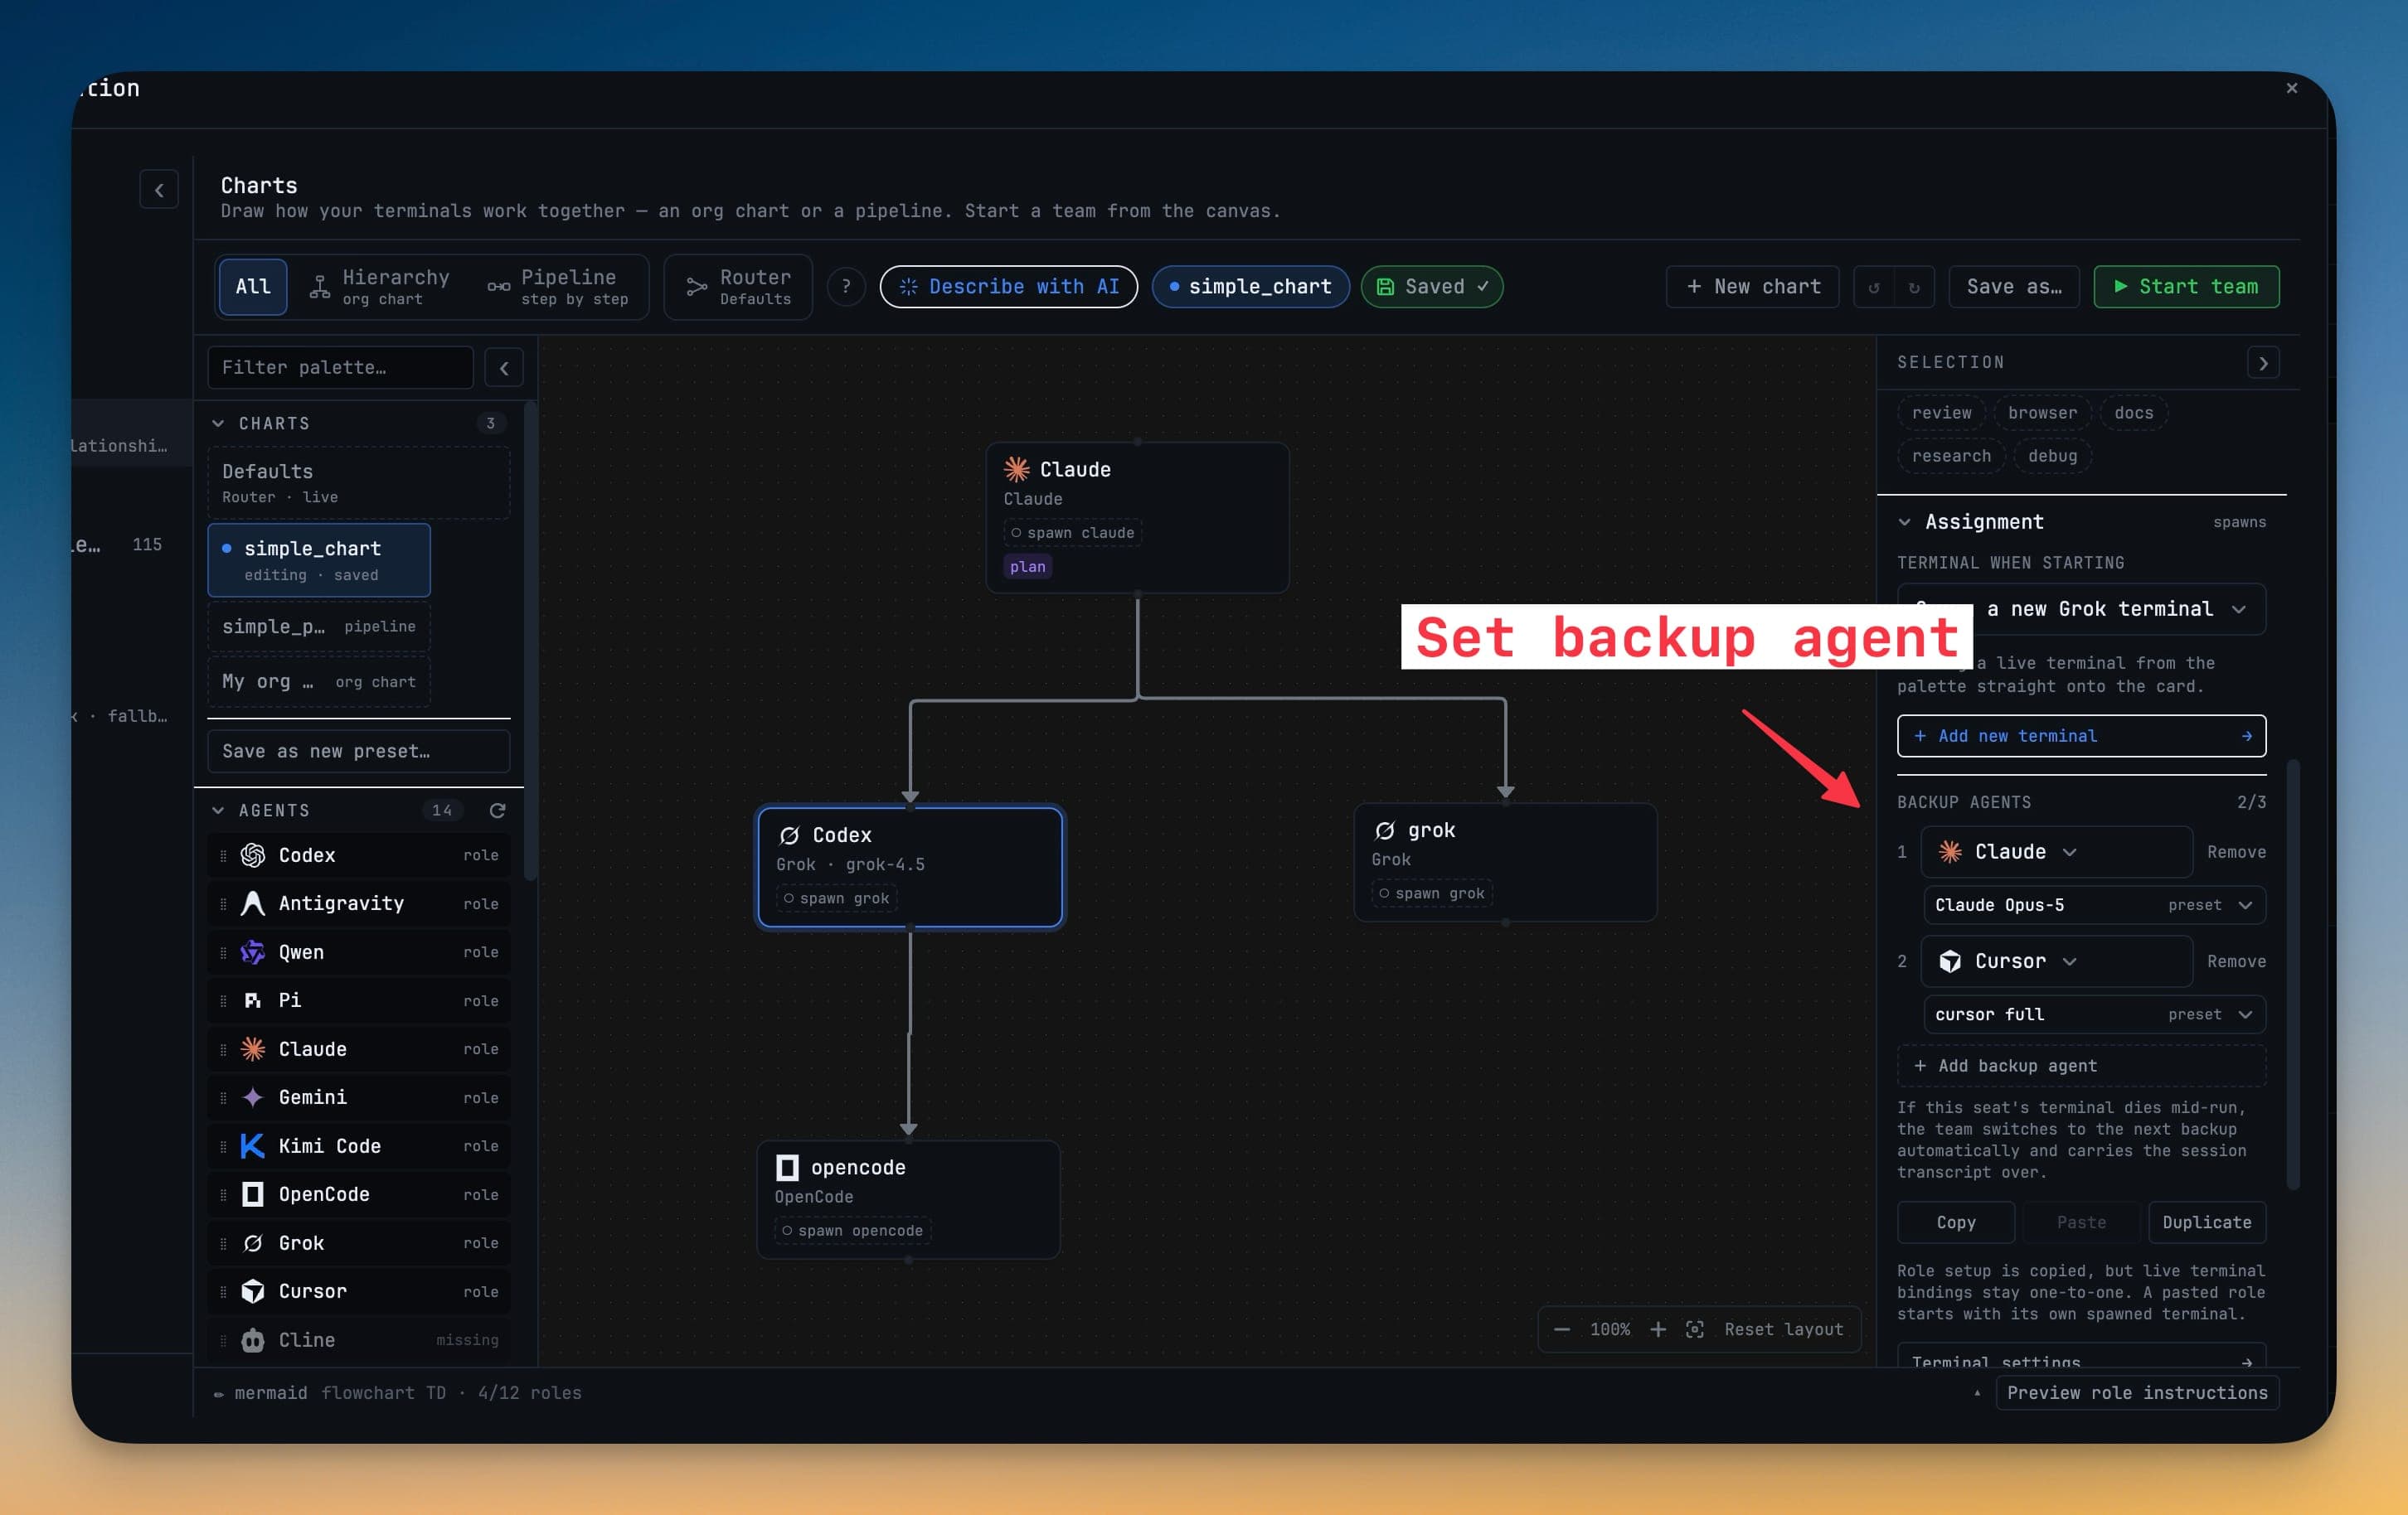Click the icon on the grok canvas node
Image resolution: width=2408 pixels, height=1515 pixels.
[1385, 830]
